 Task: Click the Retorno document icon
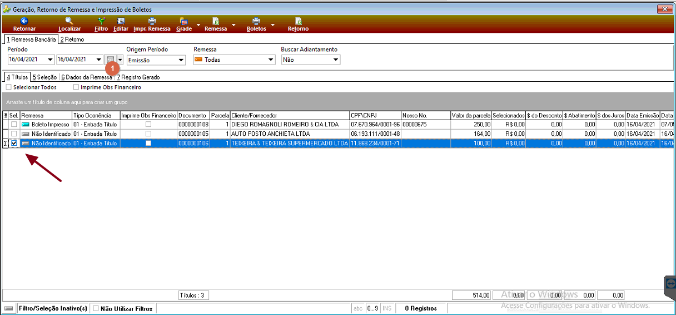[x=298, y=21]
